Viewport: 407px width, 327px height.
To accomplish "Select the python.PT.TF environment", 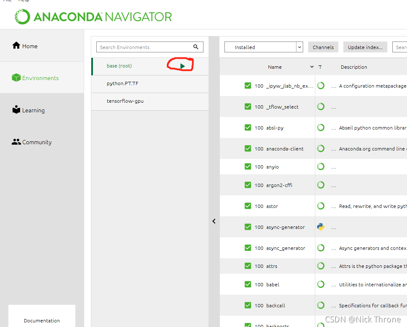I will 150,84.
